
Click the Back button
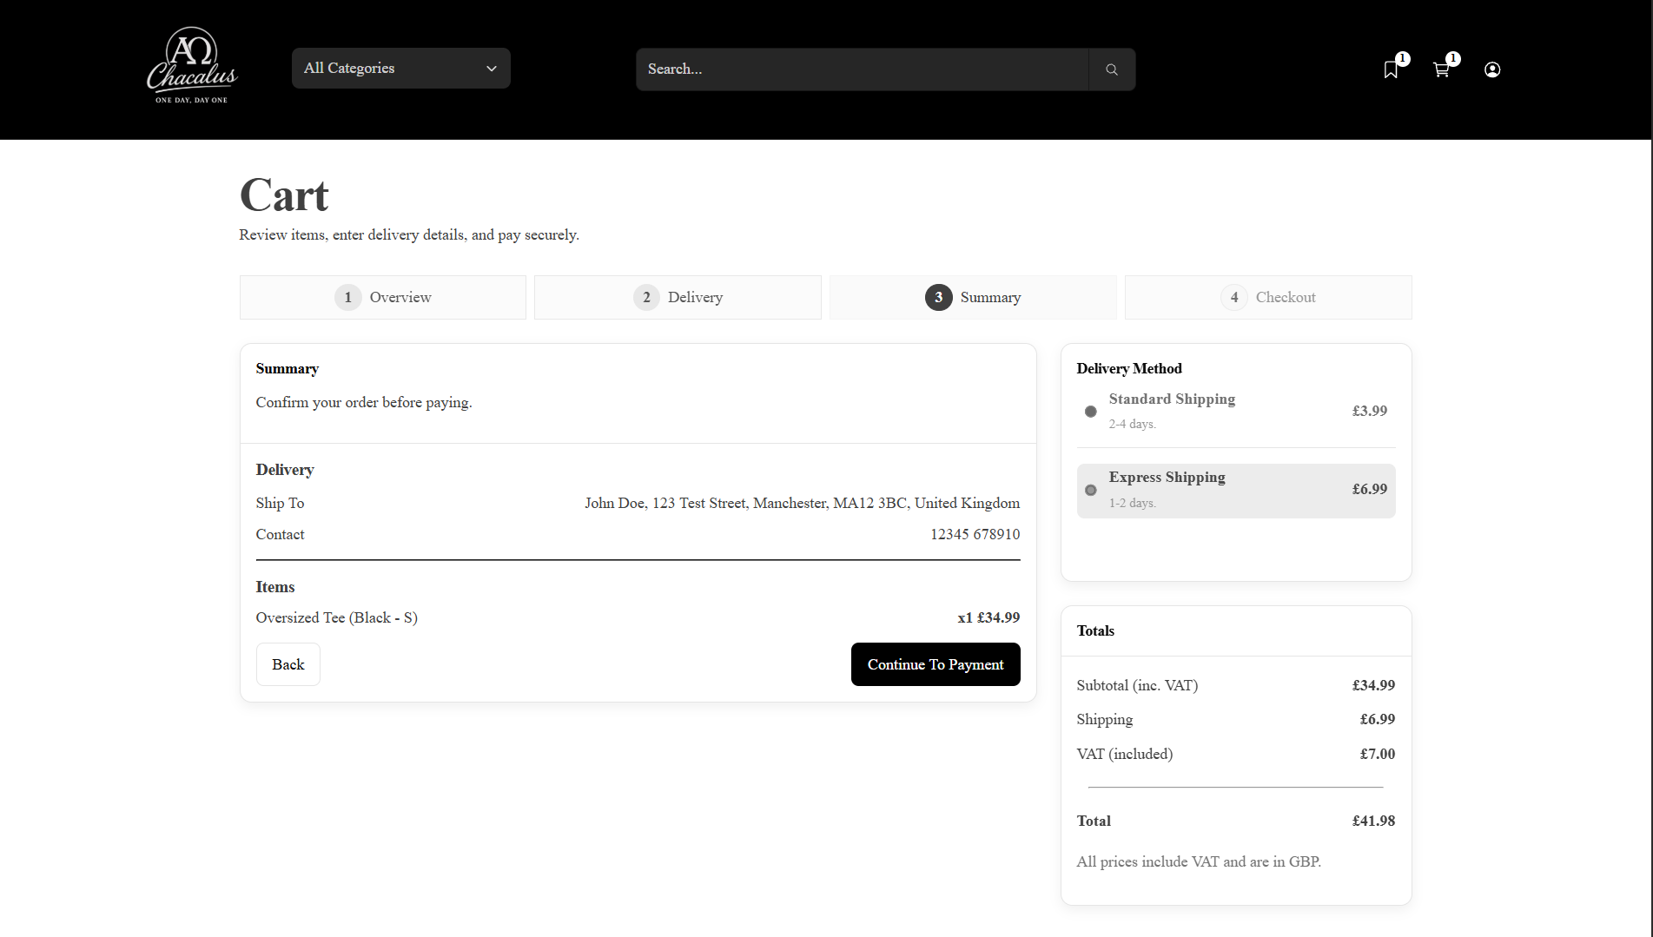coord(288,664)
